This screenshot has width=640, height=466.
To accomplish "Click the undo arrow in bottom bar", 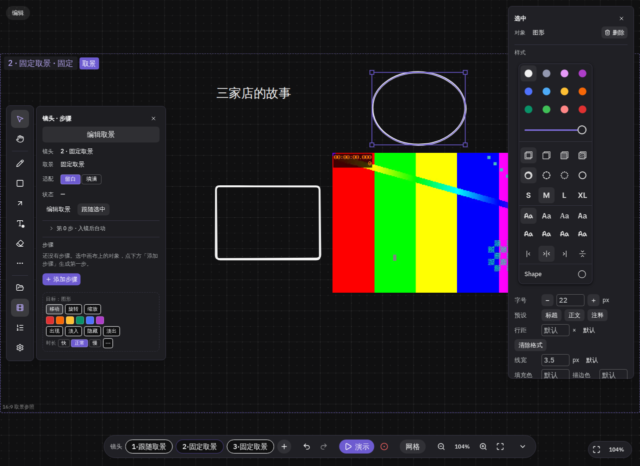I will pyautogui.click(x=306, y=447).
